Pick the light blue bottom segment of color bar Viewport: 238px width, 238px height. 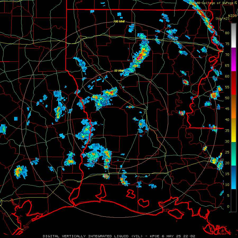point(234,177)
